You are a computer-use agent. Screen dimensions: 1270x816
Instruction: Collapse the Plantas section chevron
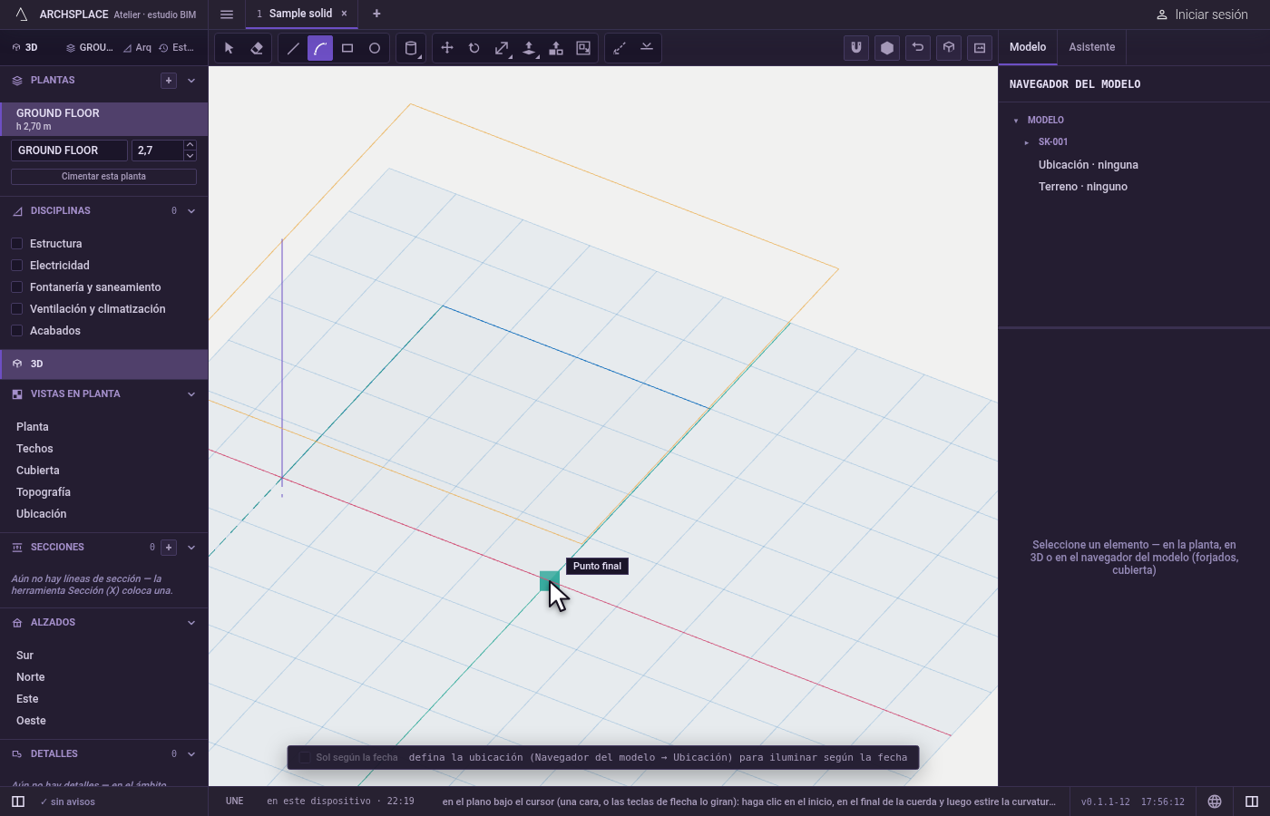(191, 81)
